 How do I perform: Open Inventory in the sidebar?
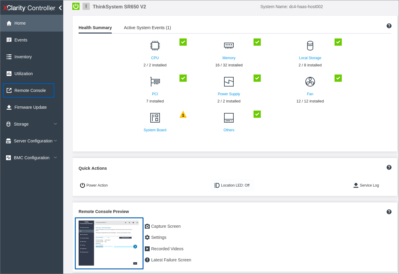(x=32, y=57)
